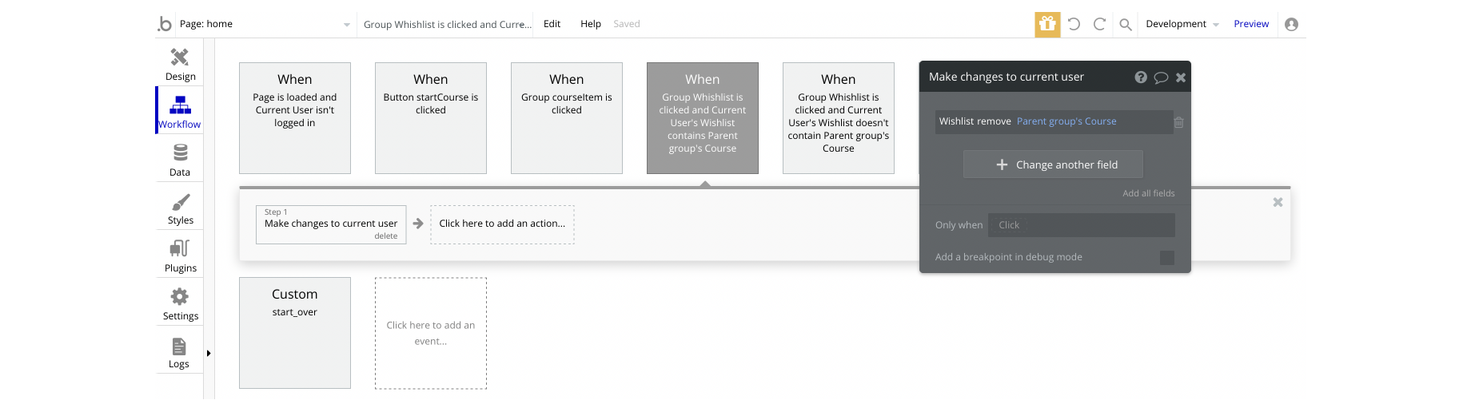This screenshot has width=1463, height=404.
Task: Open the Edit menu
Action: coord(552,24)
